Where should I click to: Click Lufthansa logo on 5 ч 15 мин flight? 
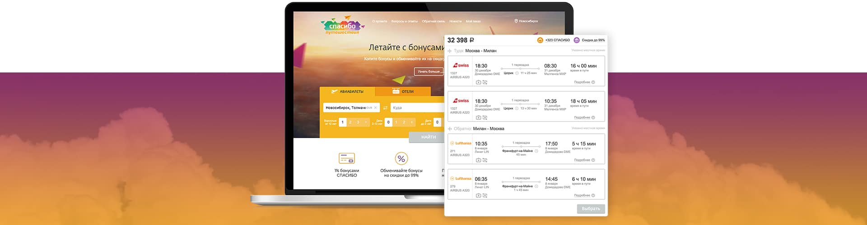[x=461, y=143]
